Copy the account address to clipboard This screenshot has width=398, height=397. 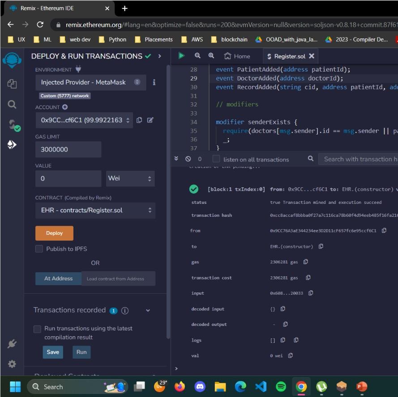(x=139, y=120)
